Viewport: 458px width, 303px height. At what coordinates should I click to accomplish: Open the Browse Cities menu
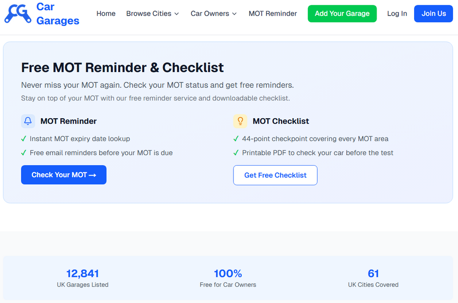pyautogui.click(x=148, y=13)
